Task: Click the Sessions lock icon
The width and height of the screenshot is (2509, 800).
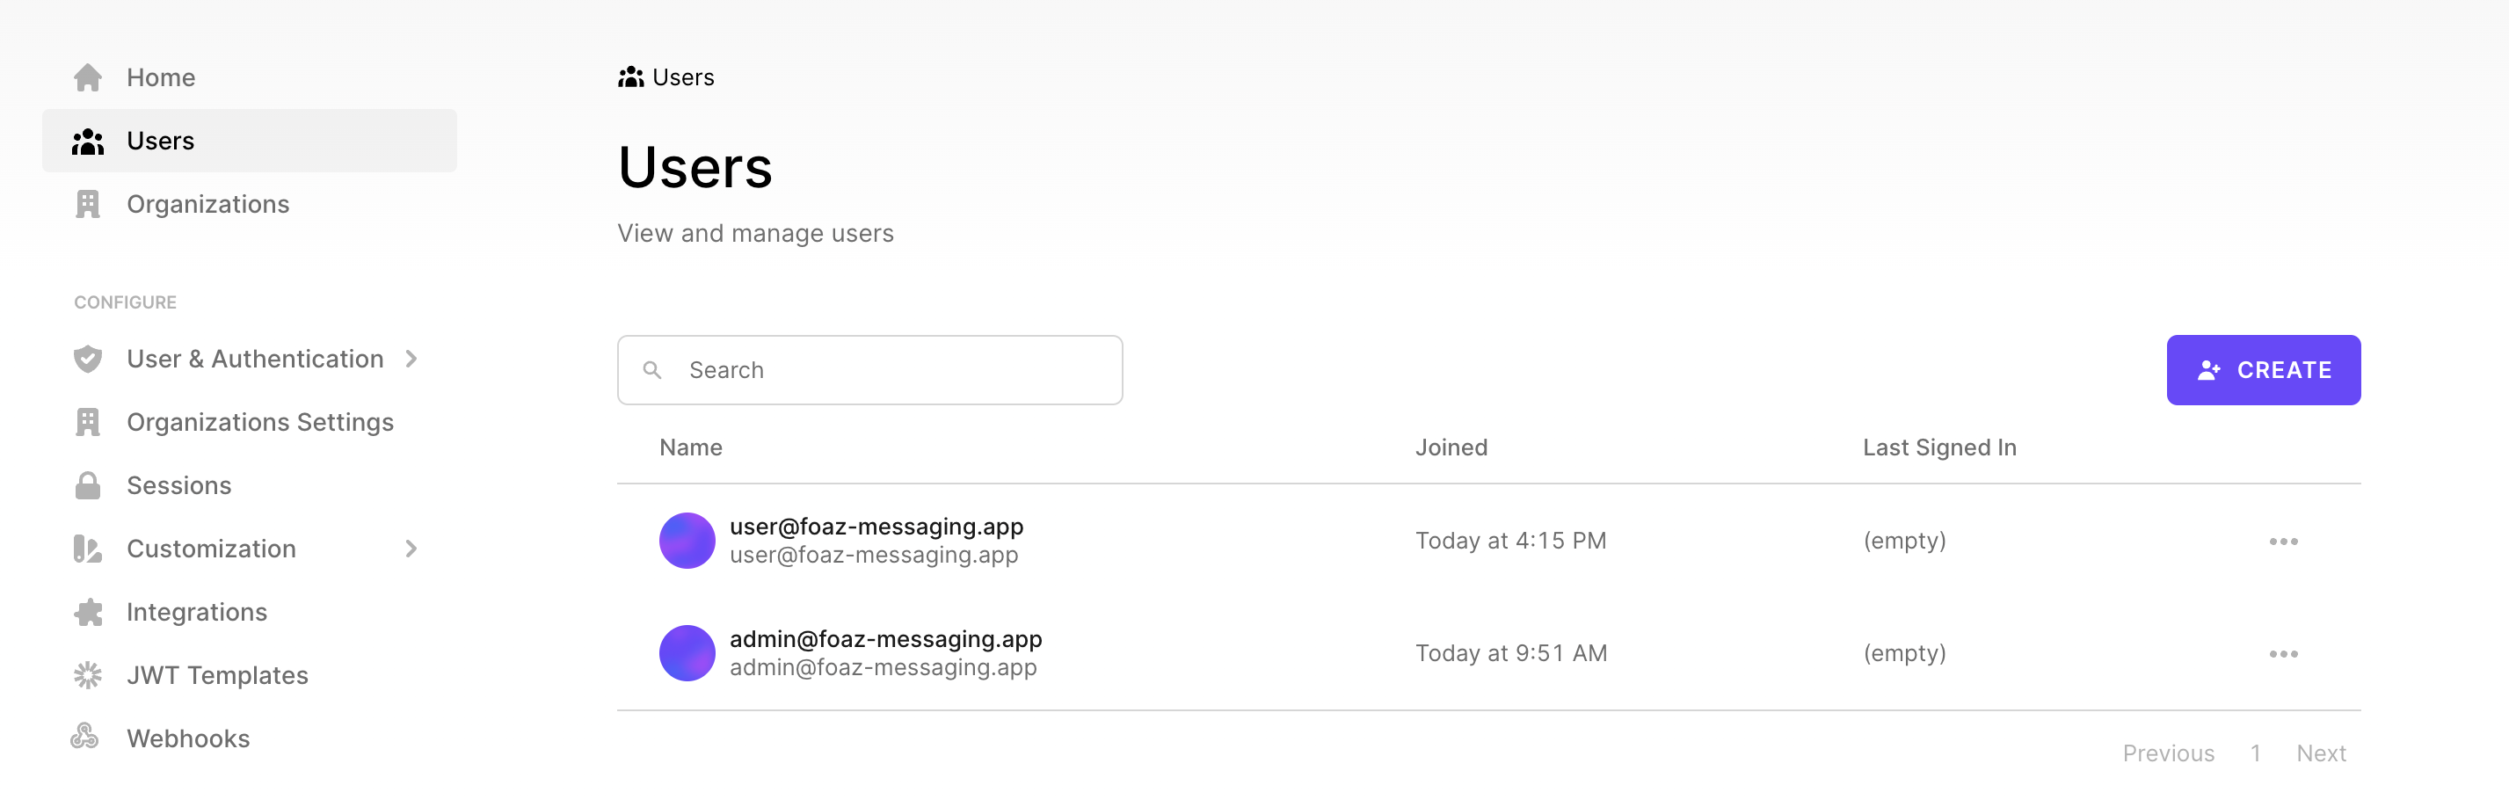Action: tap(88, 485)
